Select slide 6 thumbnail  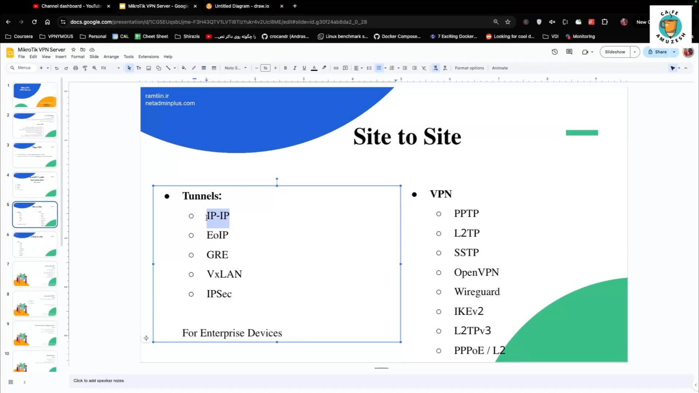point(35,244)
